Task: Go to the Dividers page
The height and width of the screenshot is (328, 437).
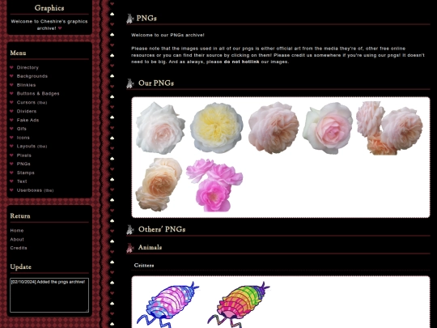Action: [x=27, y=111]
